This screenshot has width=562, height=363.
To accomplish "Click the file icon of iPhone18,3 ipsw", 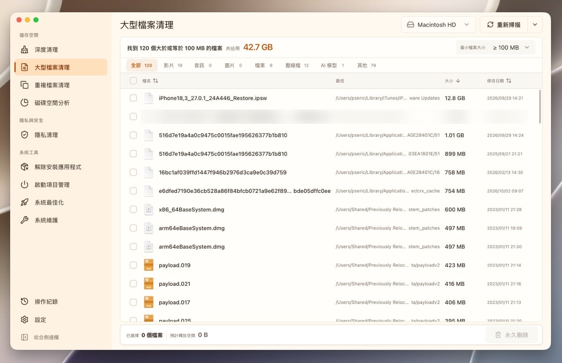I will [x=148, y=98].
